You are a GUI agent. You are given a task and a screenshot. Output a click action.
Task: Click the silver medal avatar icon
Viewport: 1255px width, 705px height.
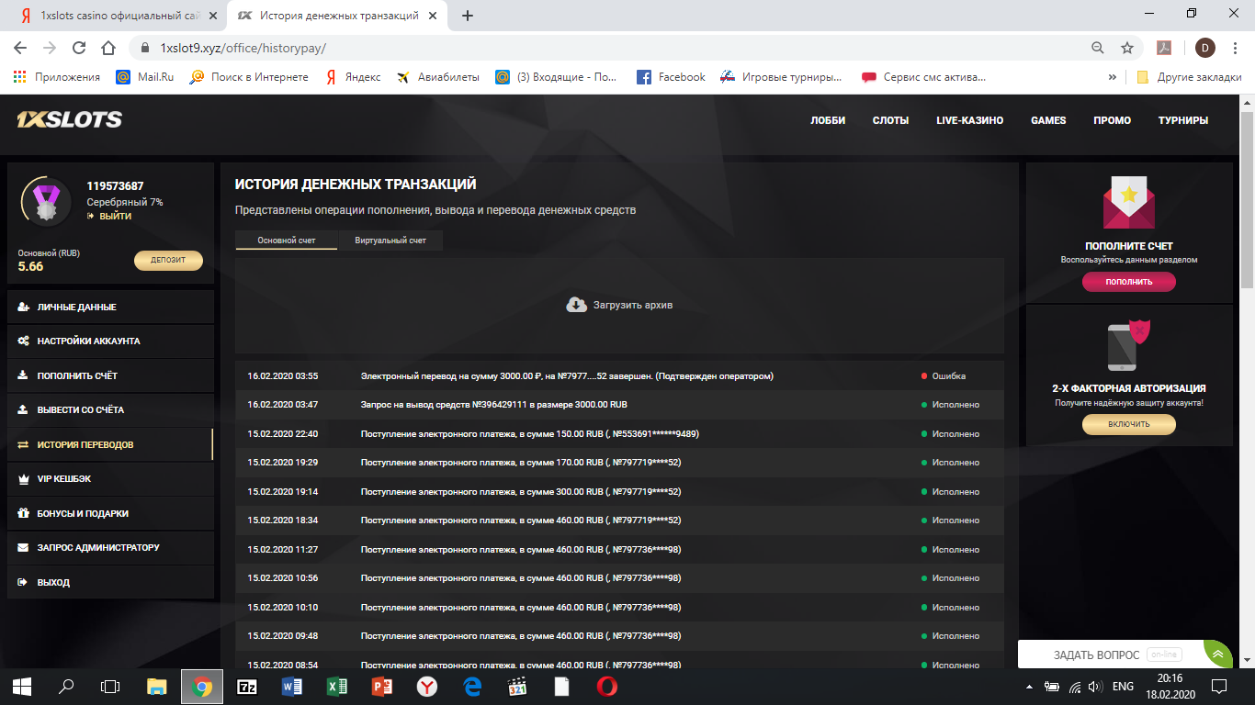coord(46,201)
